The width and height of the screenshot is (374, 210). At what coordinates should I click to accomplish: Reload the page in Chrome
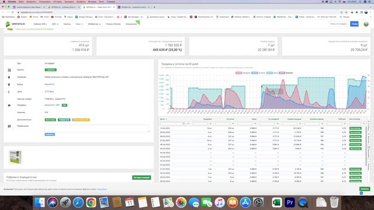tap(13, 12)
